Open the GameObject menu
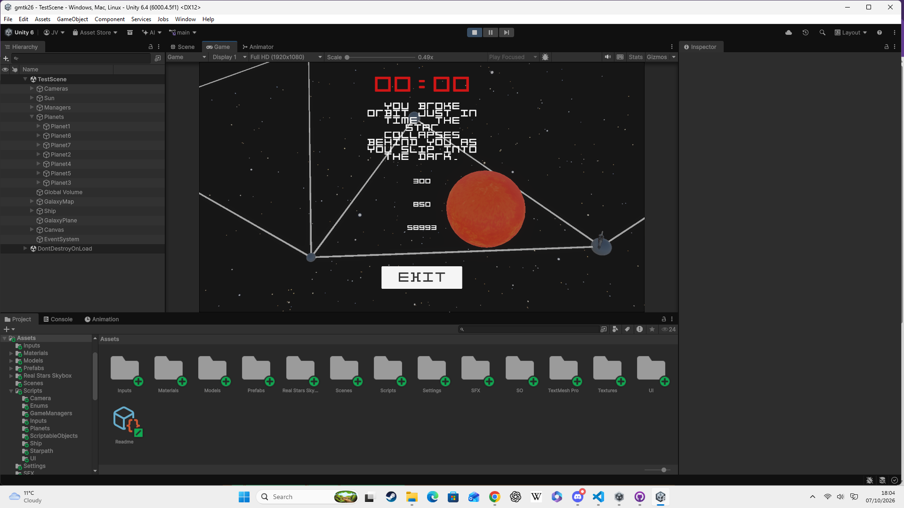 (73, 19)
